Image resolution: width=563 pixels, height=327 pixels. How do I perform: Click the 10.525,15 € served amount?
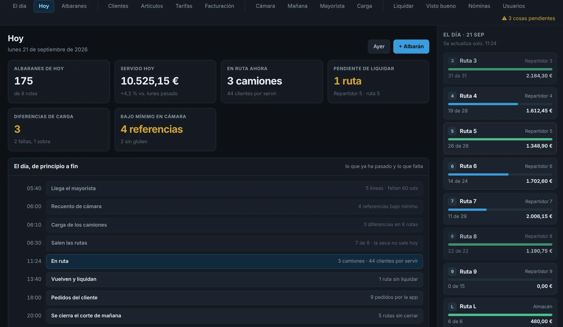(x=150, y=81)
